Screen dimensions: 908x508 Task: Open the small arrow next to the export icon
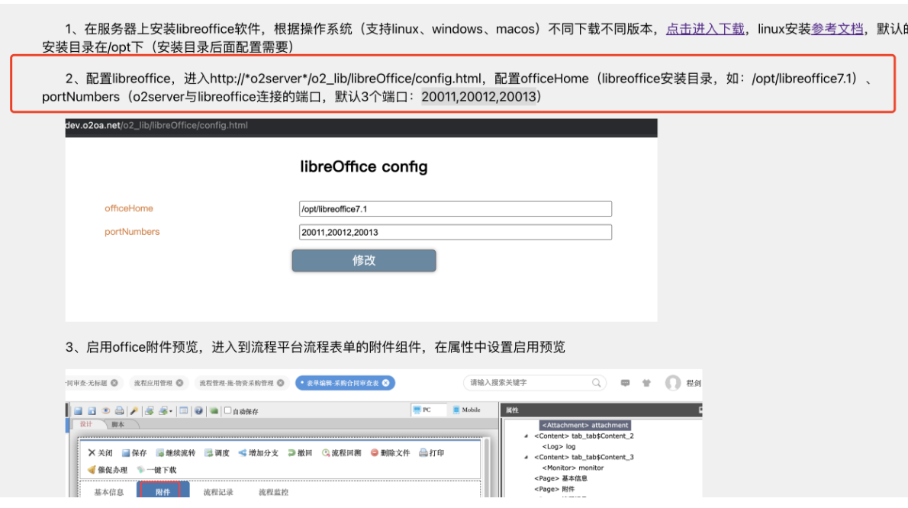point(171,411)
